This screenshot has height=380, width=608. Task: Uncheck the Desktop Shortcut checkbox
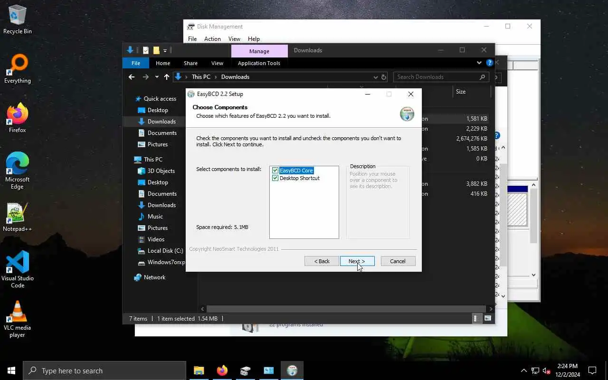click(x=275, y=178)
